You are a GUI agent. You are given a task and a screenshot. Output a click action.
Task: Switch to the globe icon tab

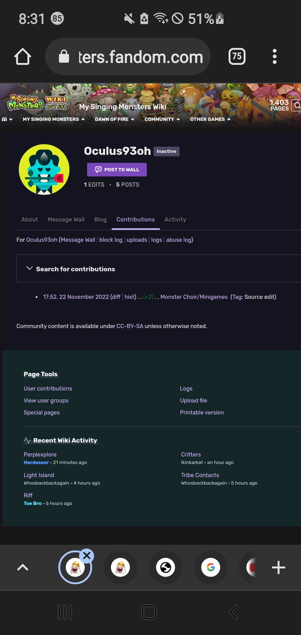165,567
